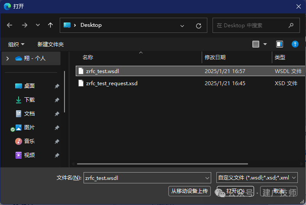Click the magnifier search icon
The image size is (306, 205).
tap(291, 26)
